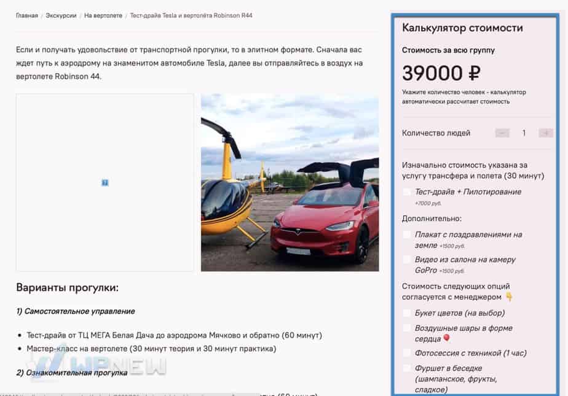This screenshot has height=396, width=568.
Task: Tick Видео из салона на камеру GoPro
Action: coord(407,260)
